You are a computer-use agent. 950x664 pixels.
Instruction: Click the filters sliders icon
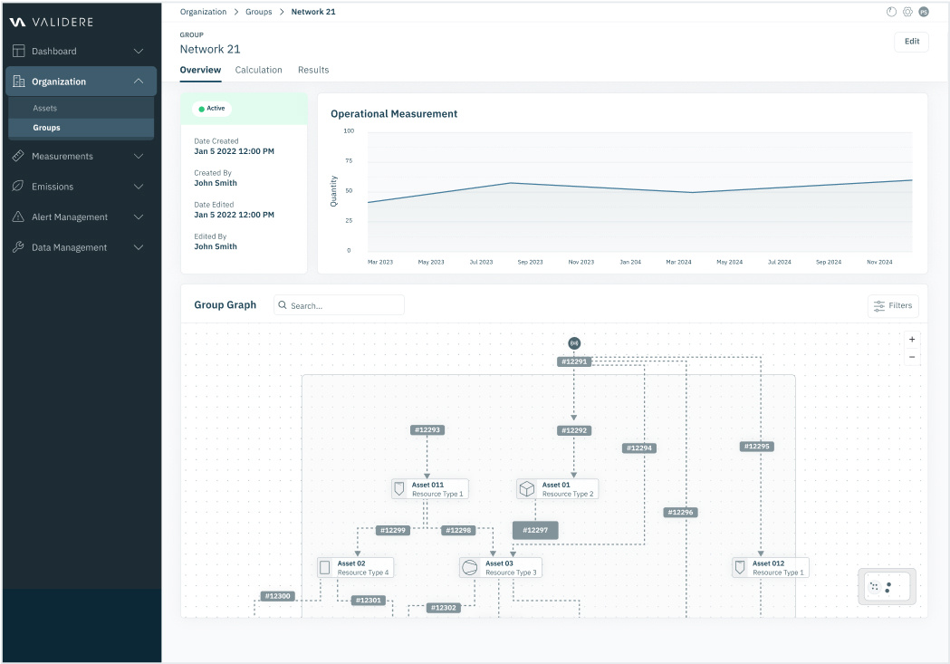point(879,306)
